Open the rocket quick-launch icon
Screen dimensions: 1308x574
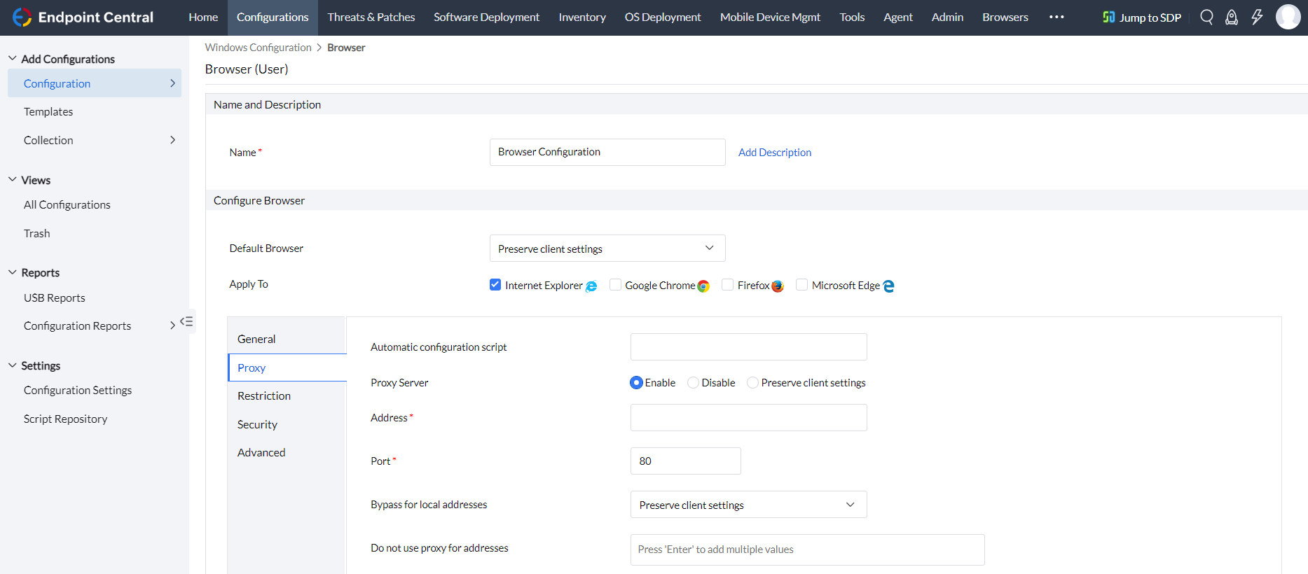(x=1232, y=17)
